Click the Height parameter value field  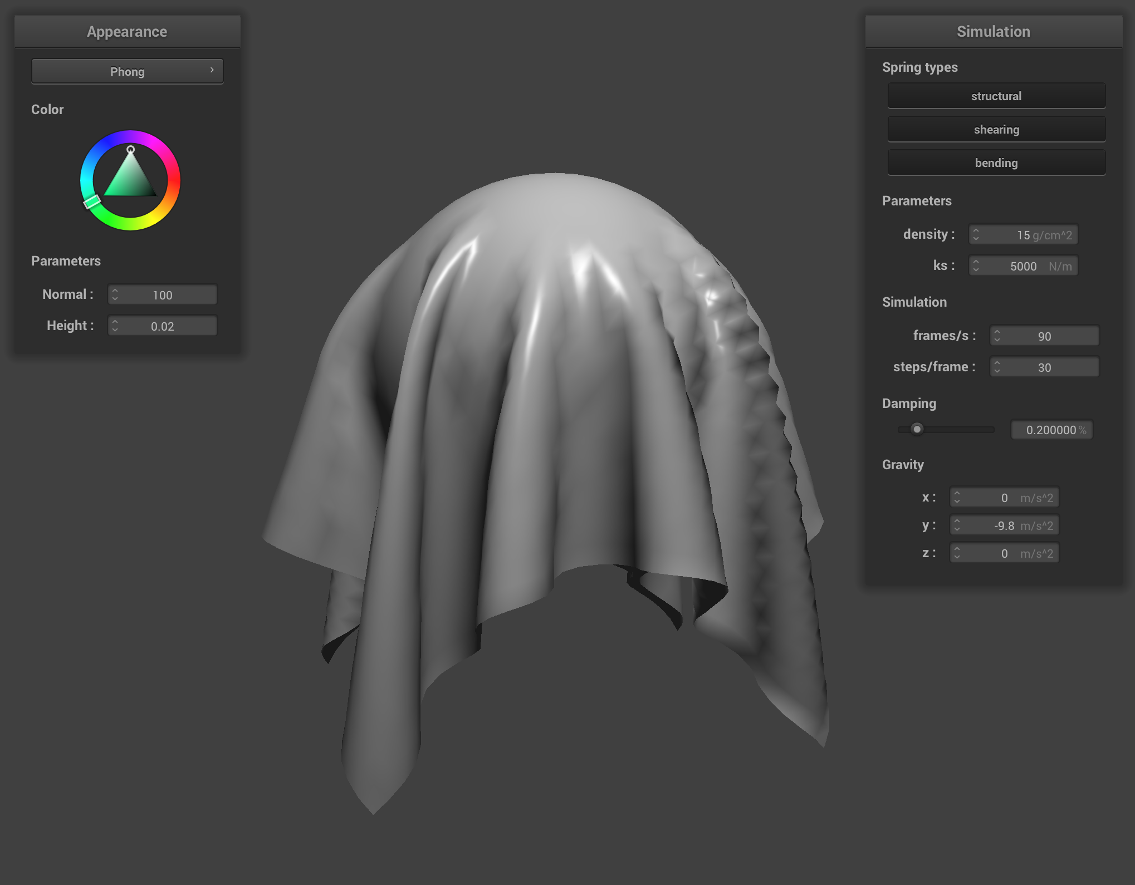tap(161, 326)
